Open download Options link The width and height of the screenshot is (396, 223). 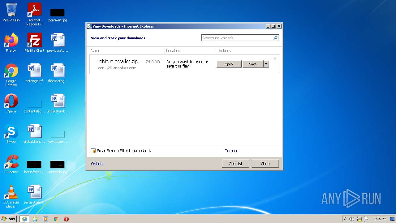click(x=97, y=164)
